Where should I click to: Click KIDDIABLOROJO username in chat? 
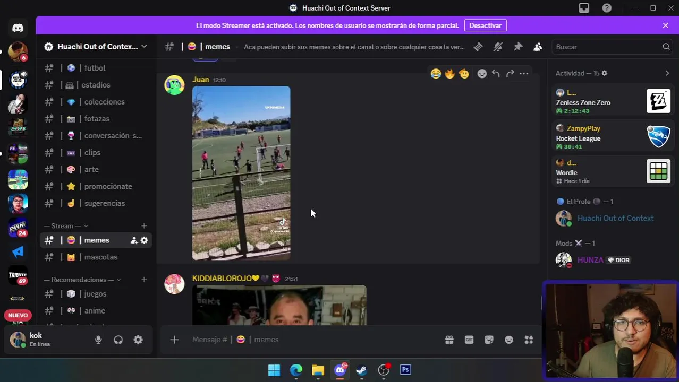point(226,279)
